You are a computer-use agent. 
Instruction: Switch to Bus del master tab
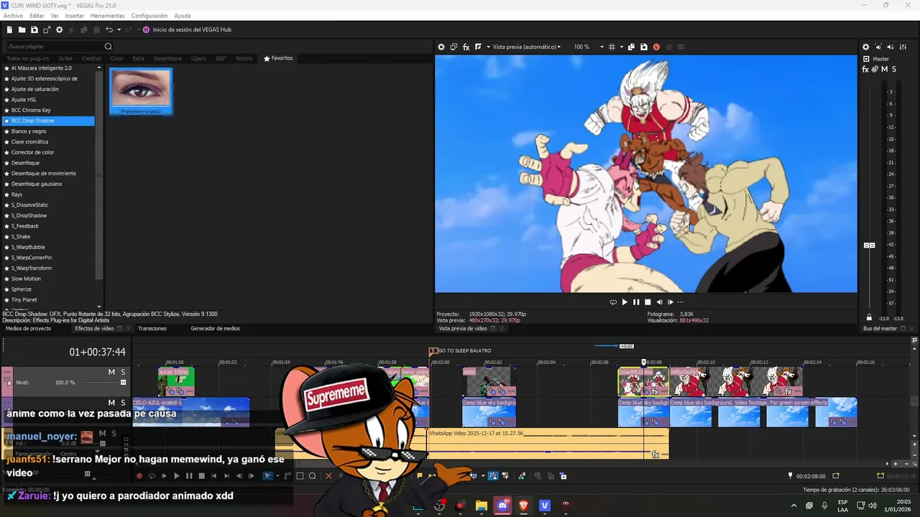[880, 329]
